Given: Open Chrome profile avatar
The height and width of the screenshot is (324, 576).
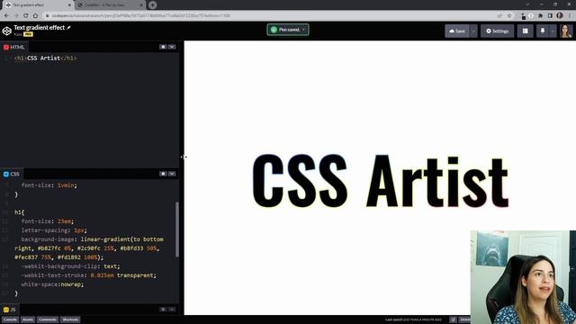Looking at the screenshot, I should click(x=560, y=16).
